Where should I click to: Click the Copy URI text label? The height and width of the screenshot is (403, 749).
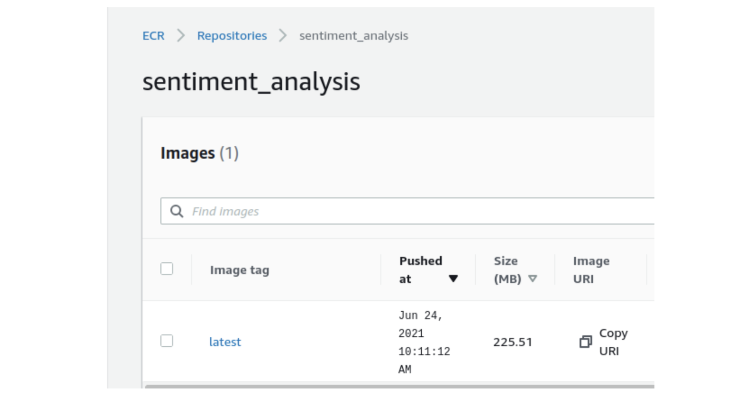tap(613, 342)
